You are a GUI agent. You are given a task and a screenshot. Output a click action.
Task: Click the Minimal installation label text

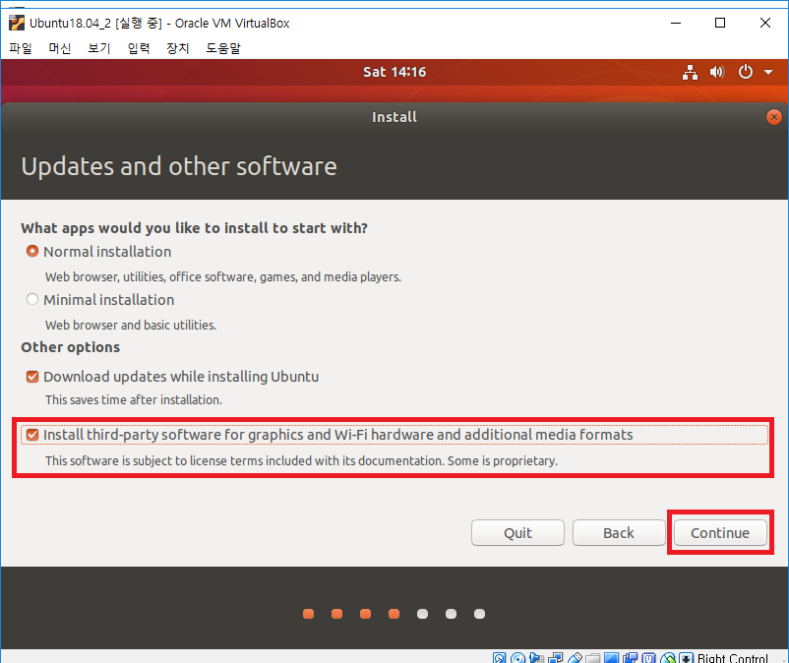tap(108, 300)
